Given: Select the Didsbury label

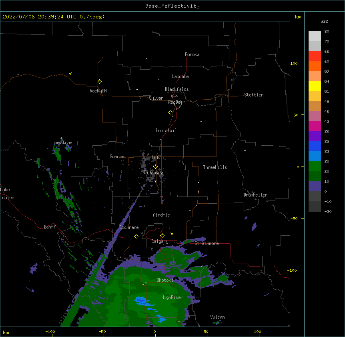Looking at the screenshot, I should pyautogui.click(x=154, y=173).
